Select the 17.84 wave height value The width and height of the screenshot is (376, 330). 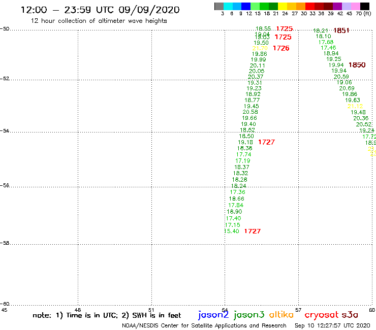click(236, 205)
